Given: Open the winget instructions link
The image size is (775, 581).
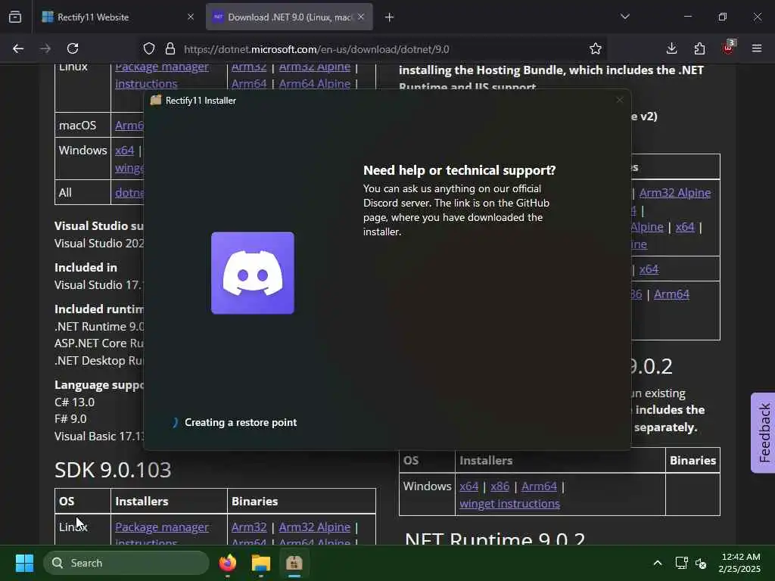Looking at the screenshot, I should pos(509,503).
